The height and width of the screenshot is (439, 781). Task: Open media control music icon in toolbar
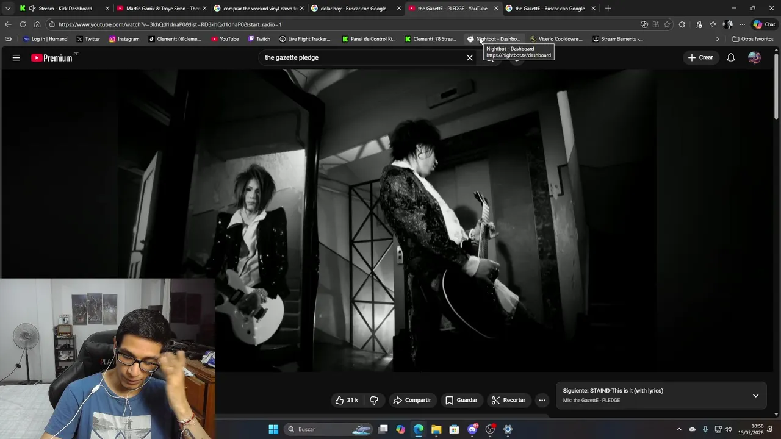(x=699, y=24)
